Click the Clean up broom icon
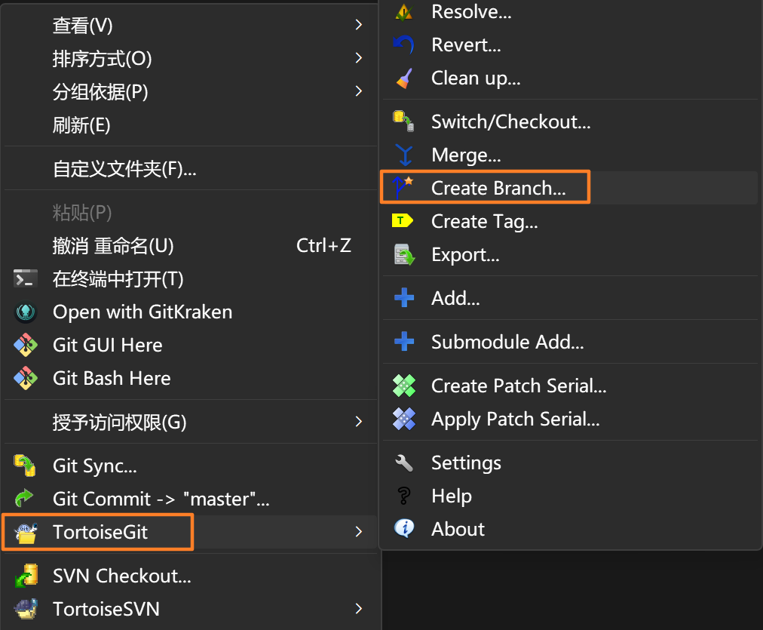The image size is (763, 630). 404,78
